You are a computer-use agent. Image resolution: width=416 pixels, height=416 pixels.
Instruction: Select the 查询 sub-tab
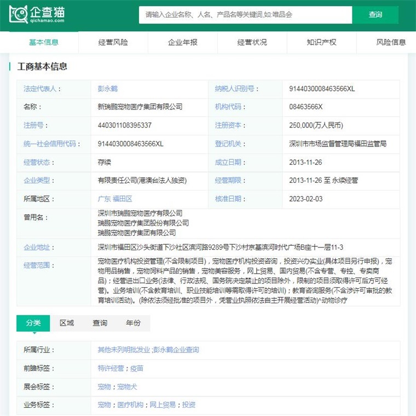(x=100, y=323)
